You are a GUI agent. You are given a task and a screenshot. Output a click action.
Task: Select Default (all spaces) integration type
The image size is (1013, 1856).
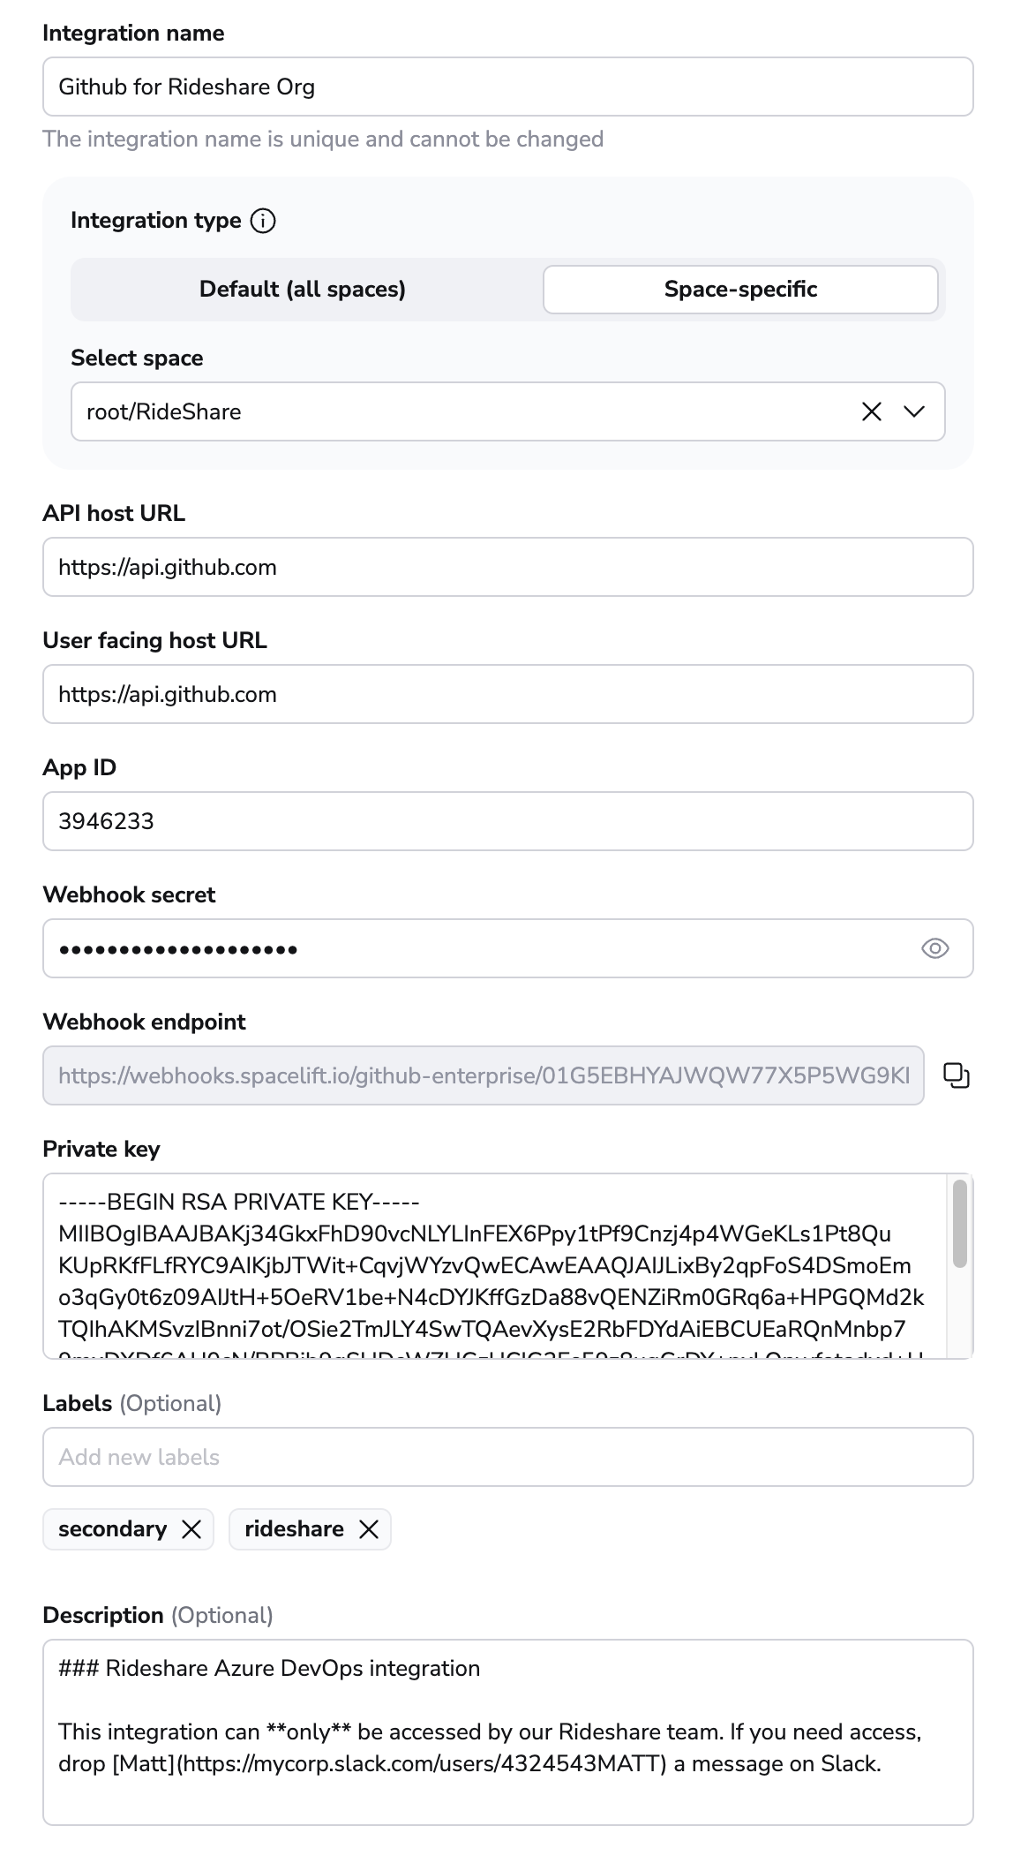click(x=303, y=290)
